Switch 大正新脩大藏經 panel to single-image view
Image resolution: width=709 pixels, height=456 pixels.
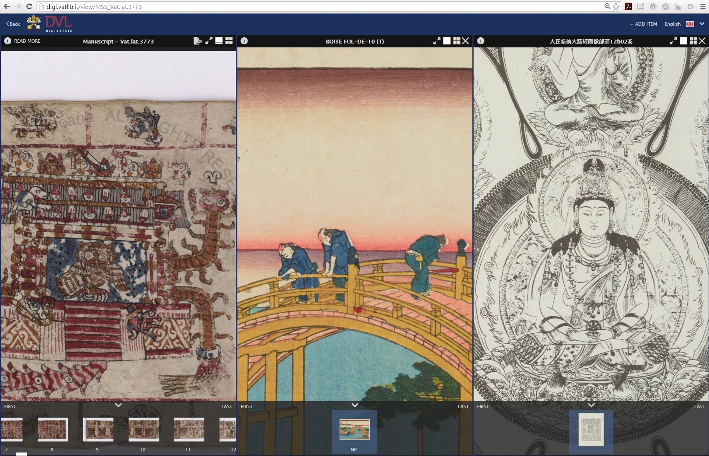pos(683,41)
